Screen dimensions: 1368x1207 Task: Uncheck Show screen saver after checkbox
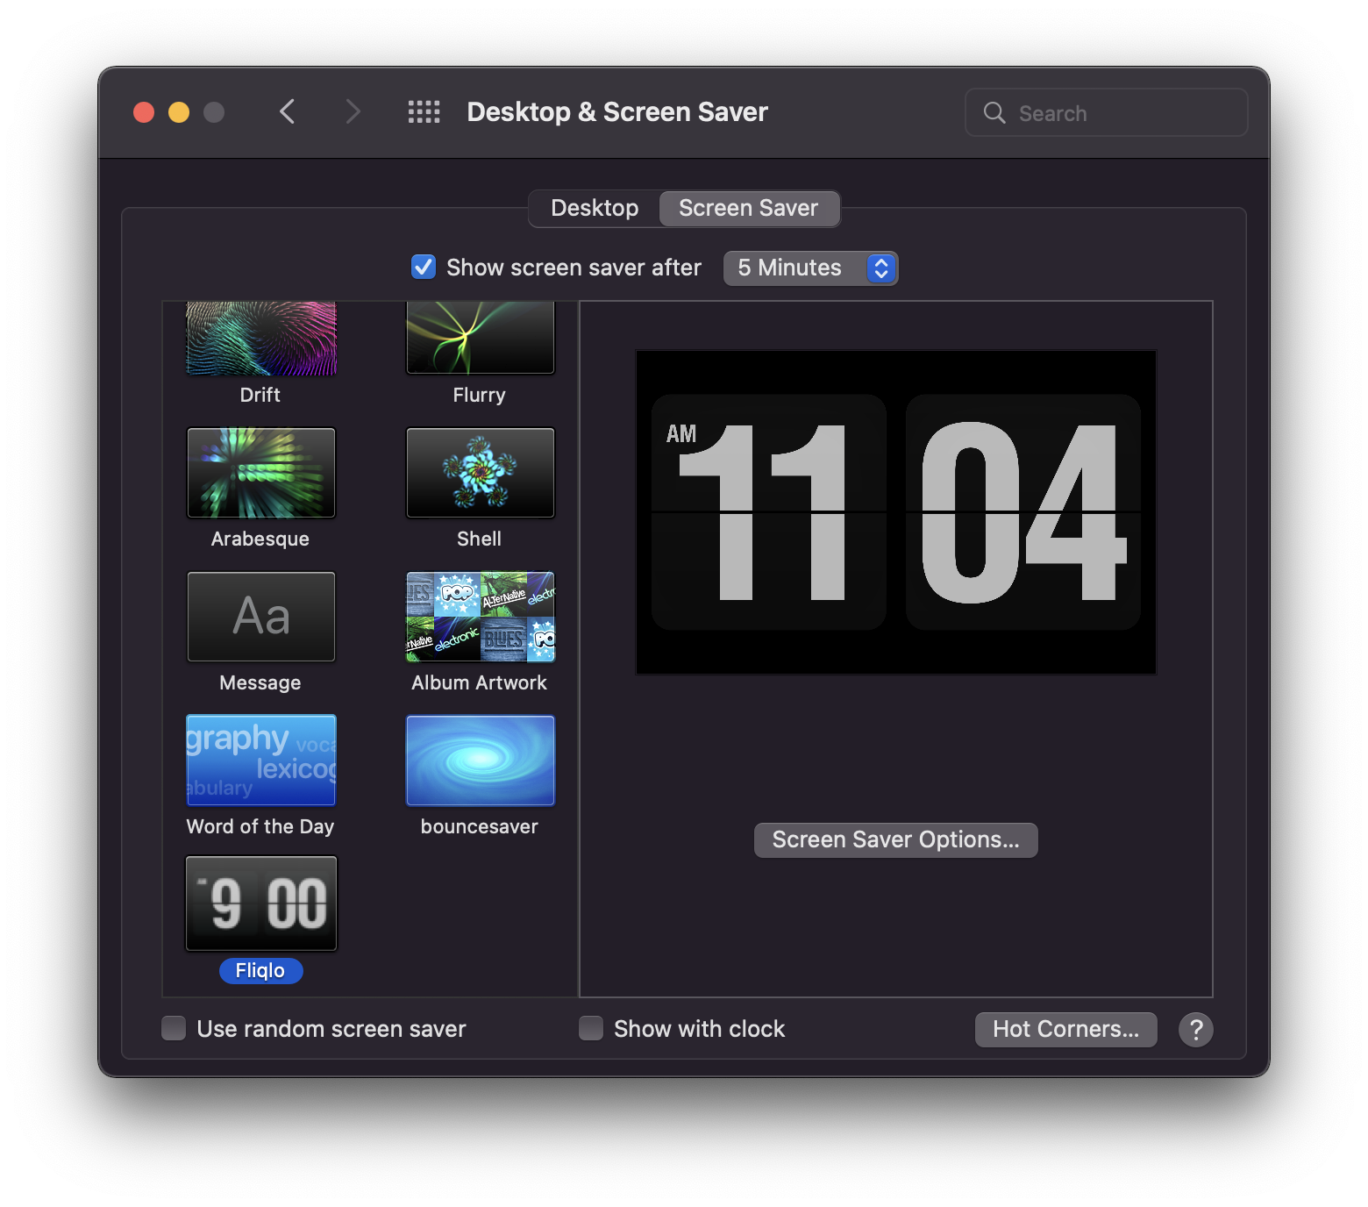click(x=424, y=267)
